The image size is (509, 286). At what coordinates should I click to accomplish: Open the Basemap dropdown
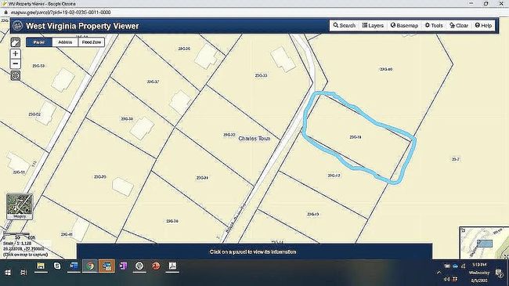[404, 25]
